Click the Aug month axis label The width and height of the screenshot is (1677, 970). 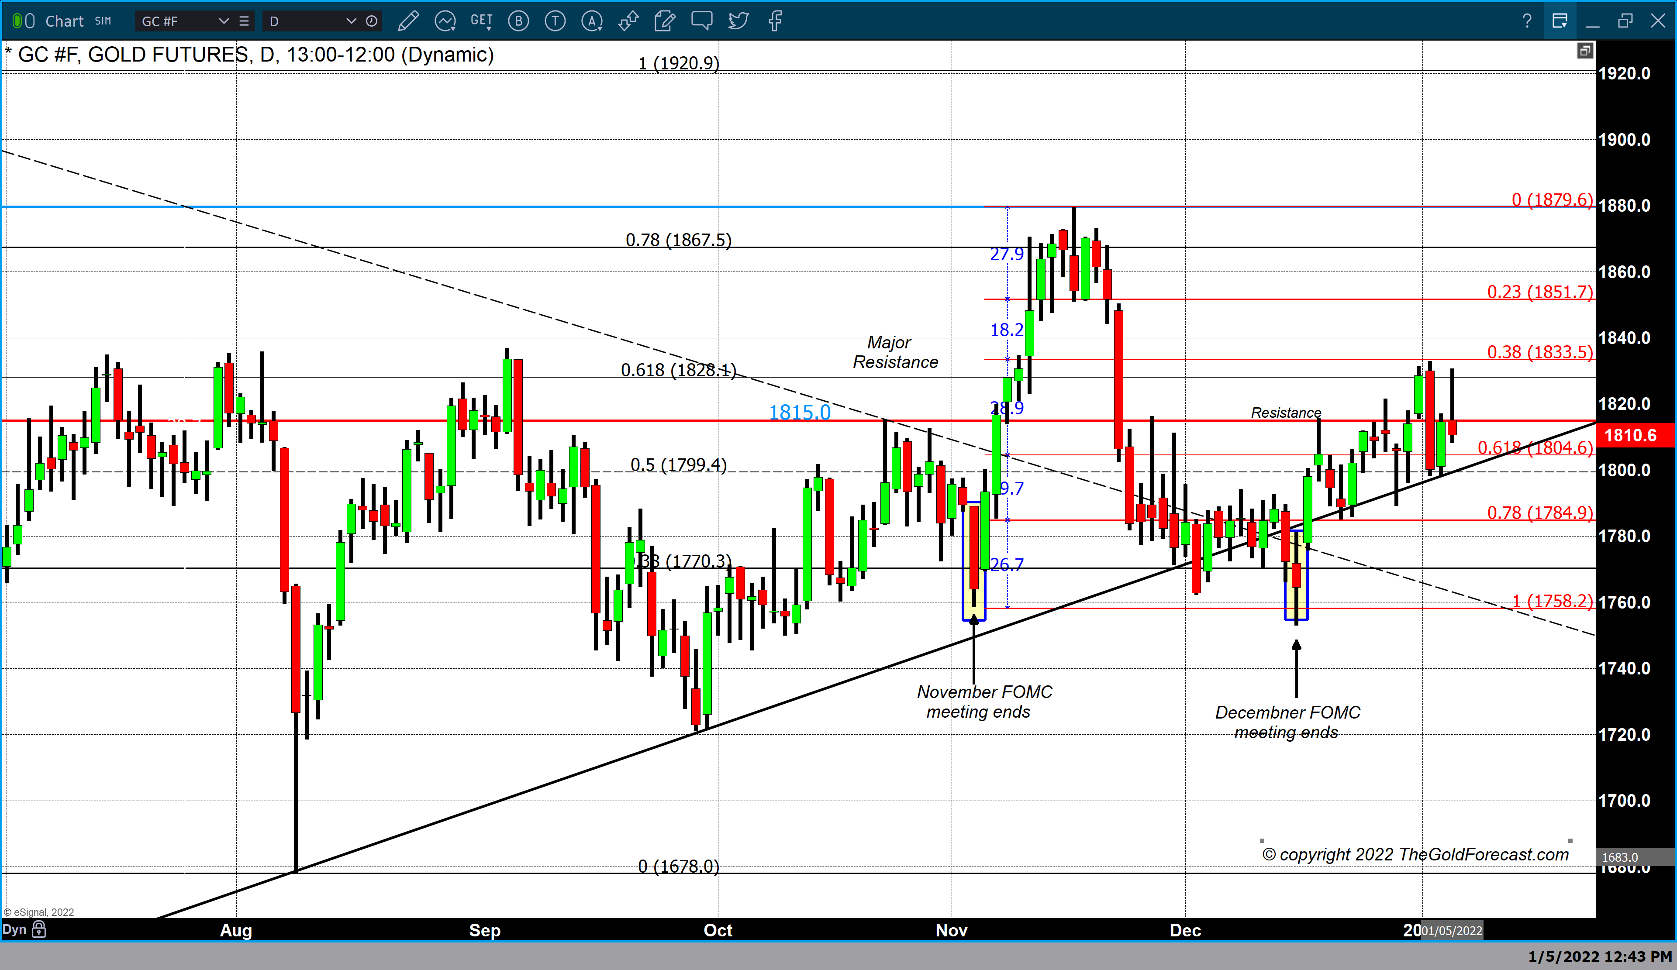tap(236, 930)
